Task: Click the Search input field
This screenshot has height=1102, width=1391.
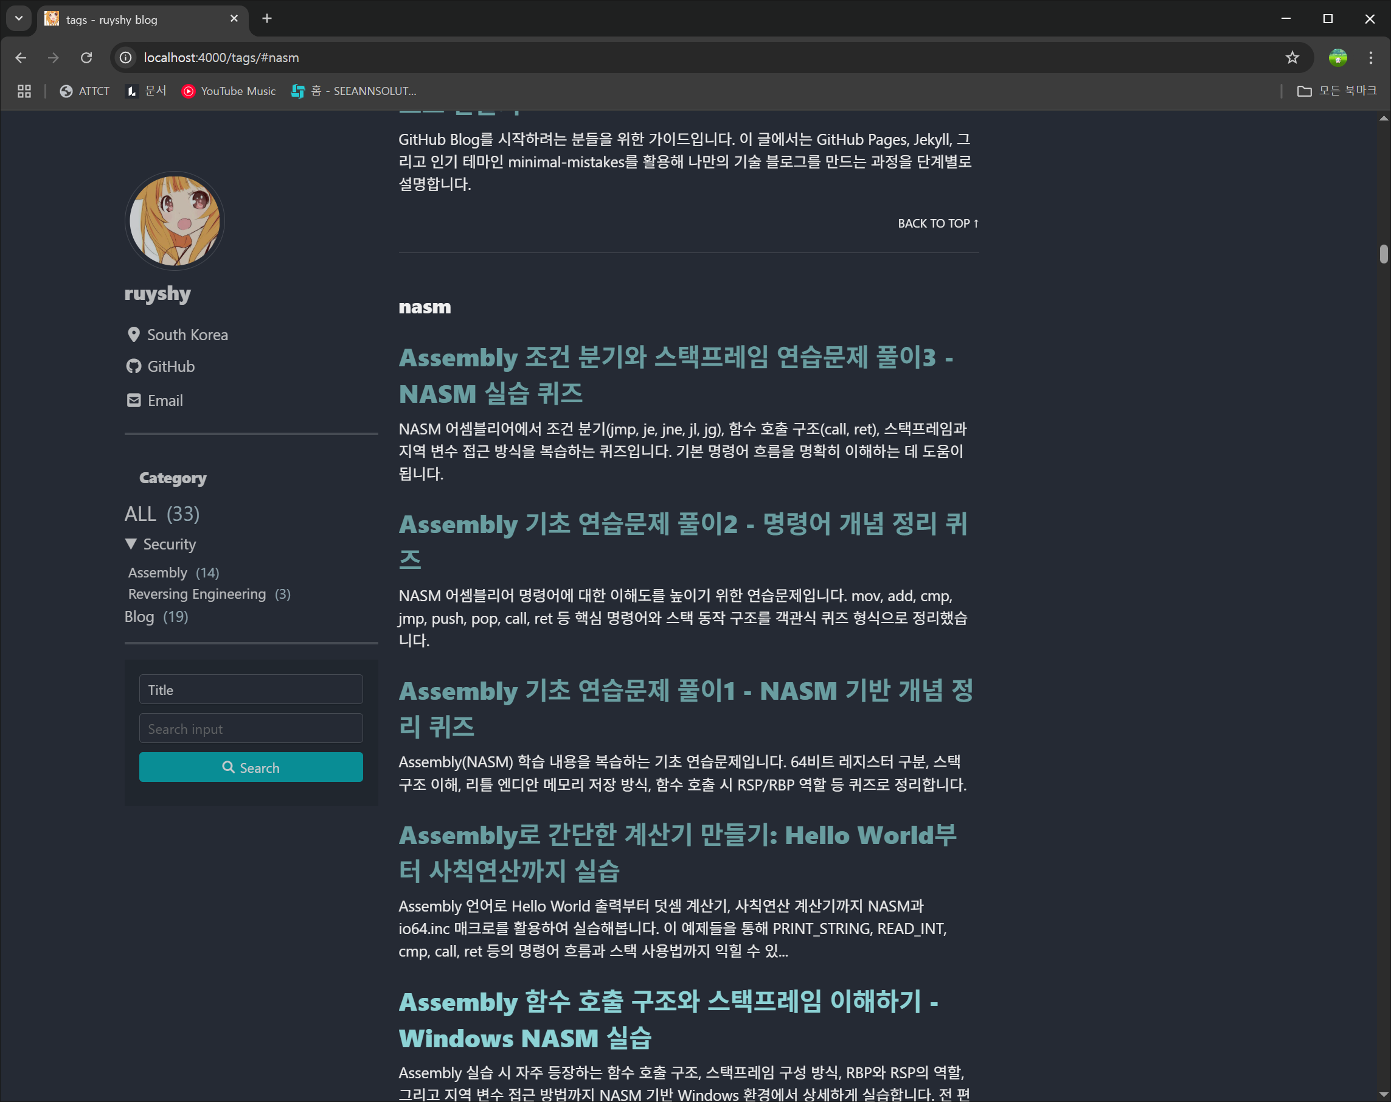Action: coord(251,728)
